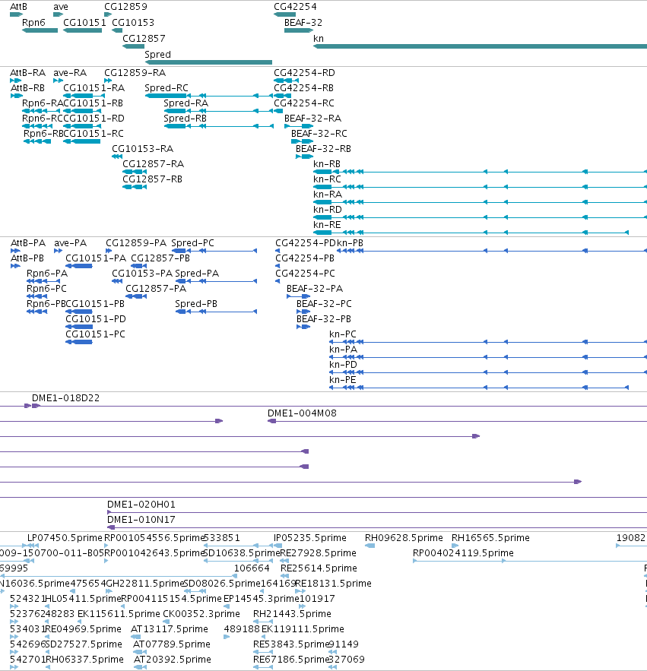Select protein CG12857-PA

[x=136, y=296]
